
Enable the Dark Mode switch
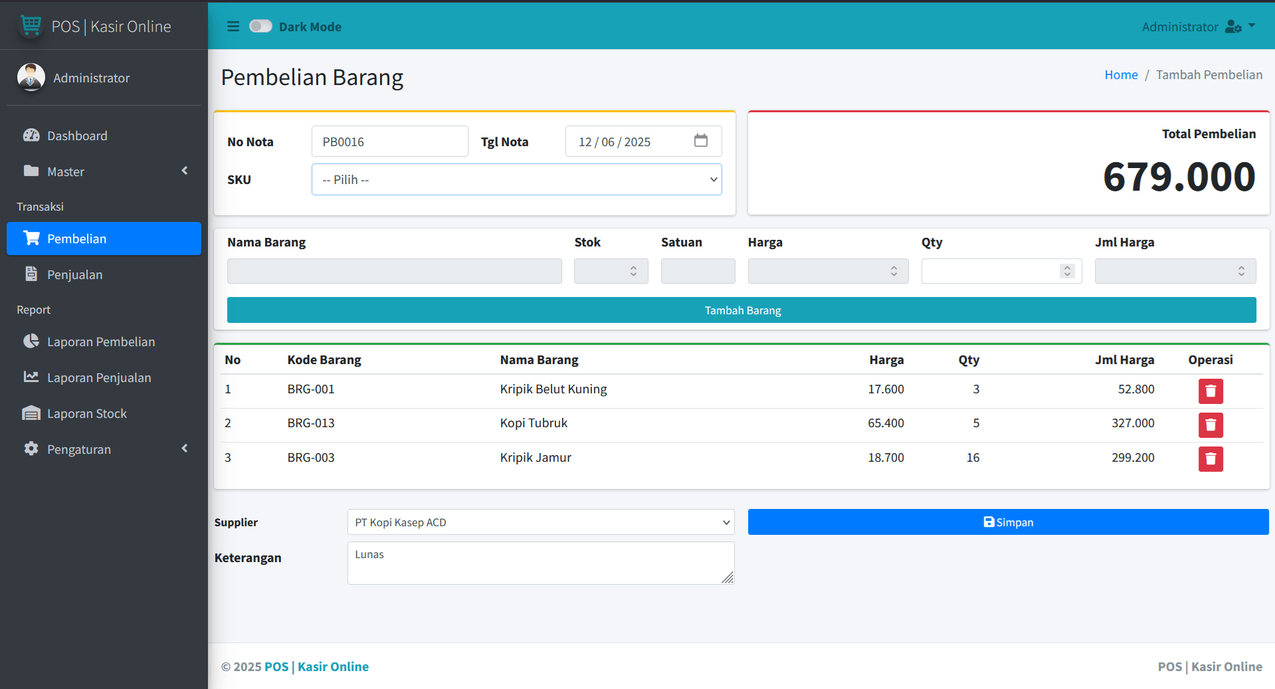(x=260, y=26)
